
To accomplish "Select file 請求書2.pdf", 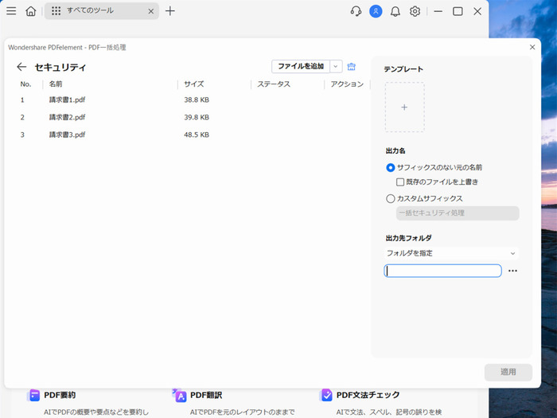I will (67, 117).
